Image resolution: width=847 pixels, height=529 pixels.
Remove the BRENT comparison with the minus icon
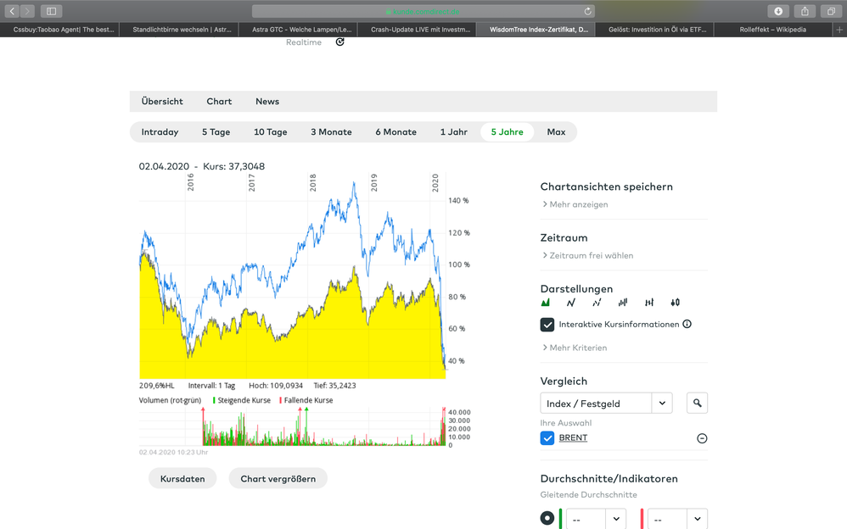(702, 438)
